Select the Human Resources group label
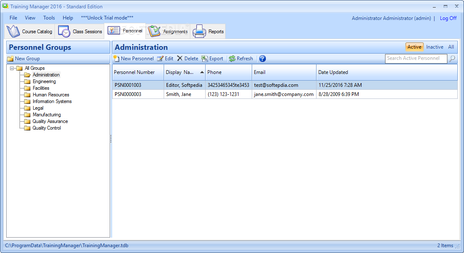 [51, 95]
